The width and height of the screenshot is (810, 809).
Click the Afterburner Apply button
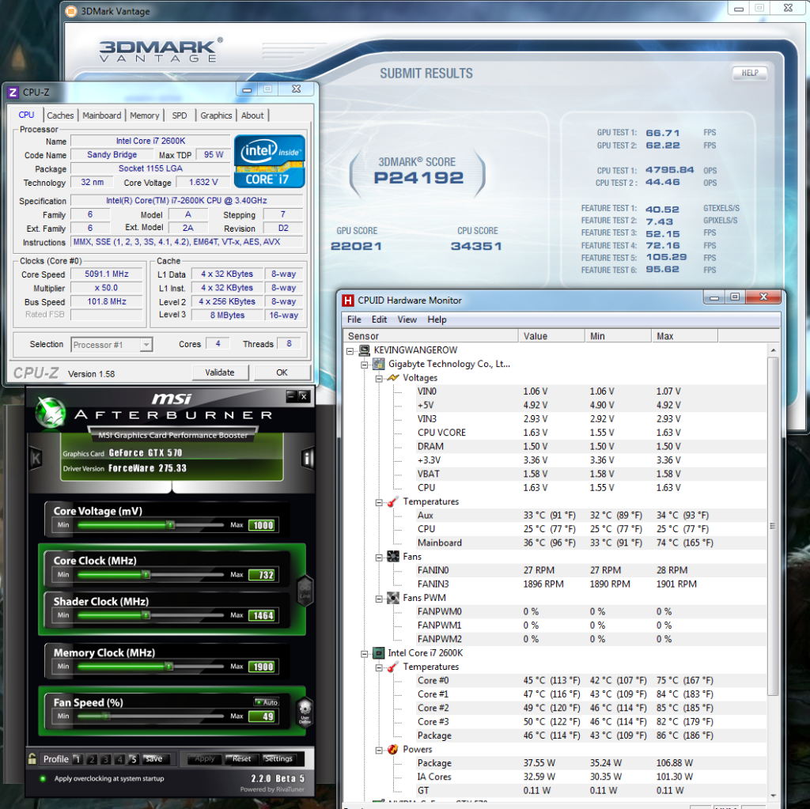point(205,758)
